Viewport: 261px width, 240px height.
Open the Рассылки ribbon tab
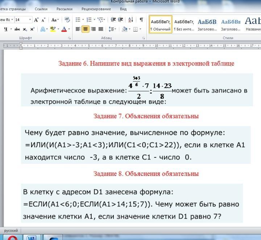[65, 9]
